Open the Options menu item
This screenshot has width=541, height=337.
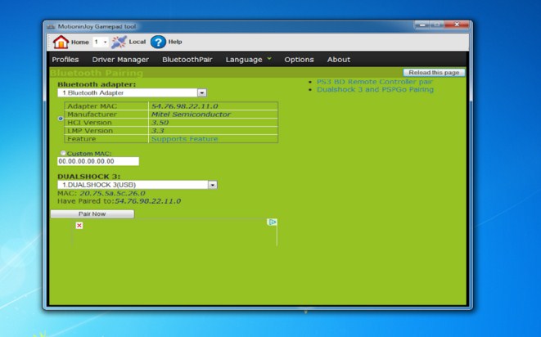click(299, 60)
